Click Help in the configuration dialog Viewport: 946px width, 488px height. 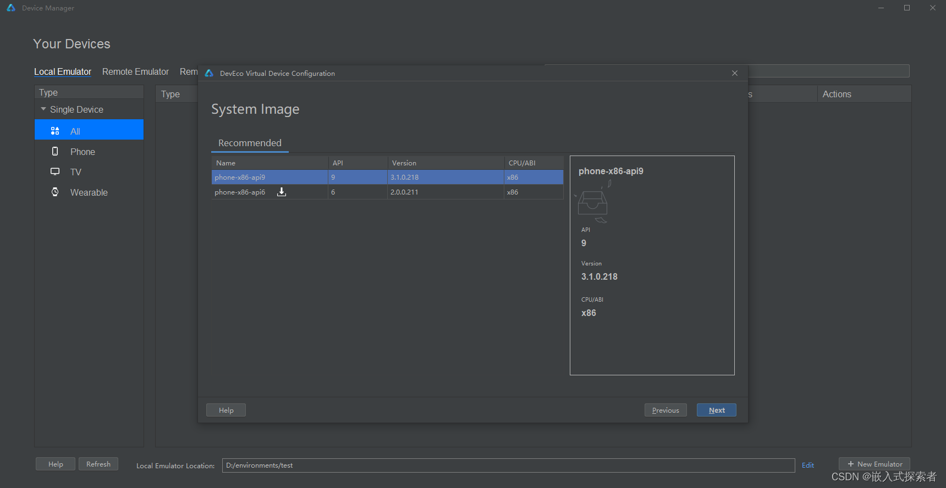226,410
